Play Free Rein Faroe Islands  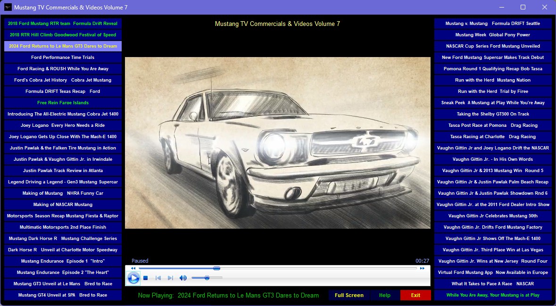coord(63,103)
